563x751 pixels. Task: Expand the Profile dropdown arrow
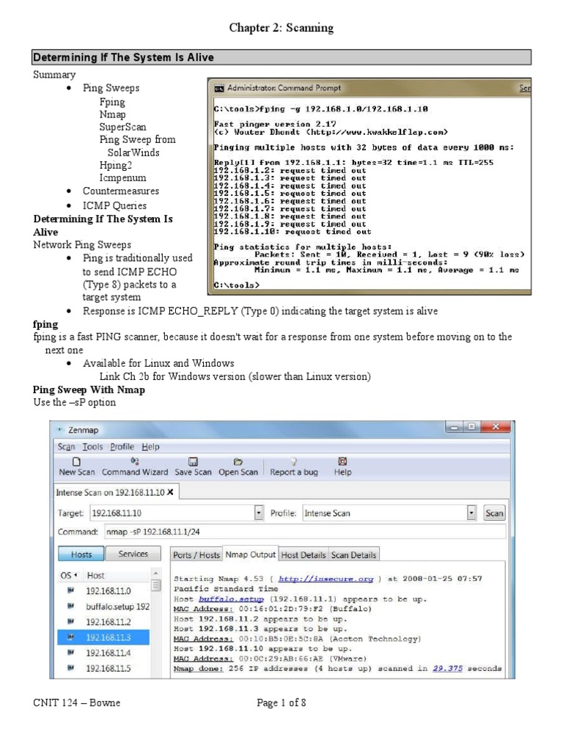[471, 513]
